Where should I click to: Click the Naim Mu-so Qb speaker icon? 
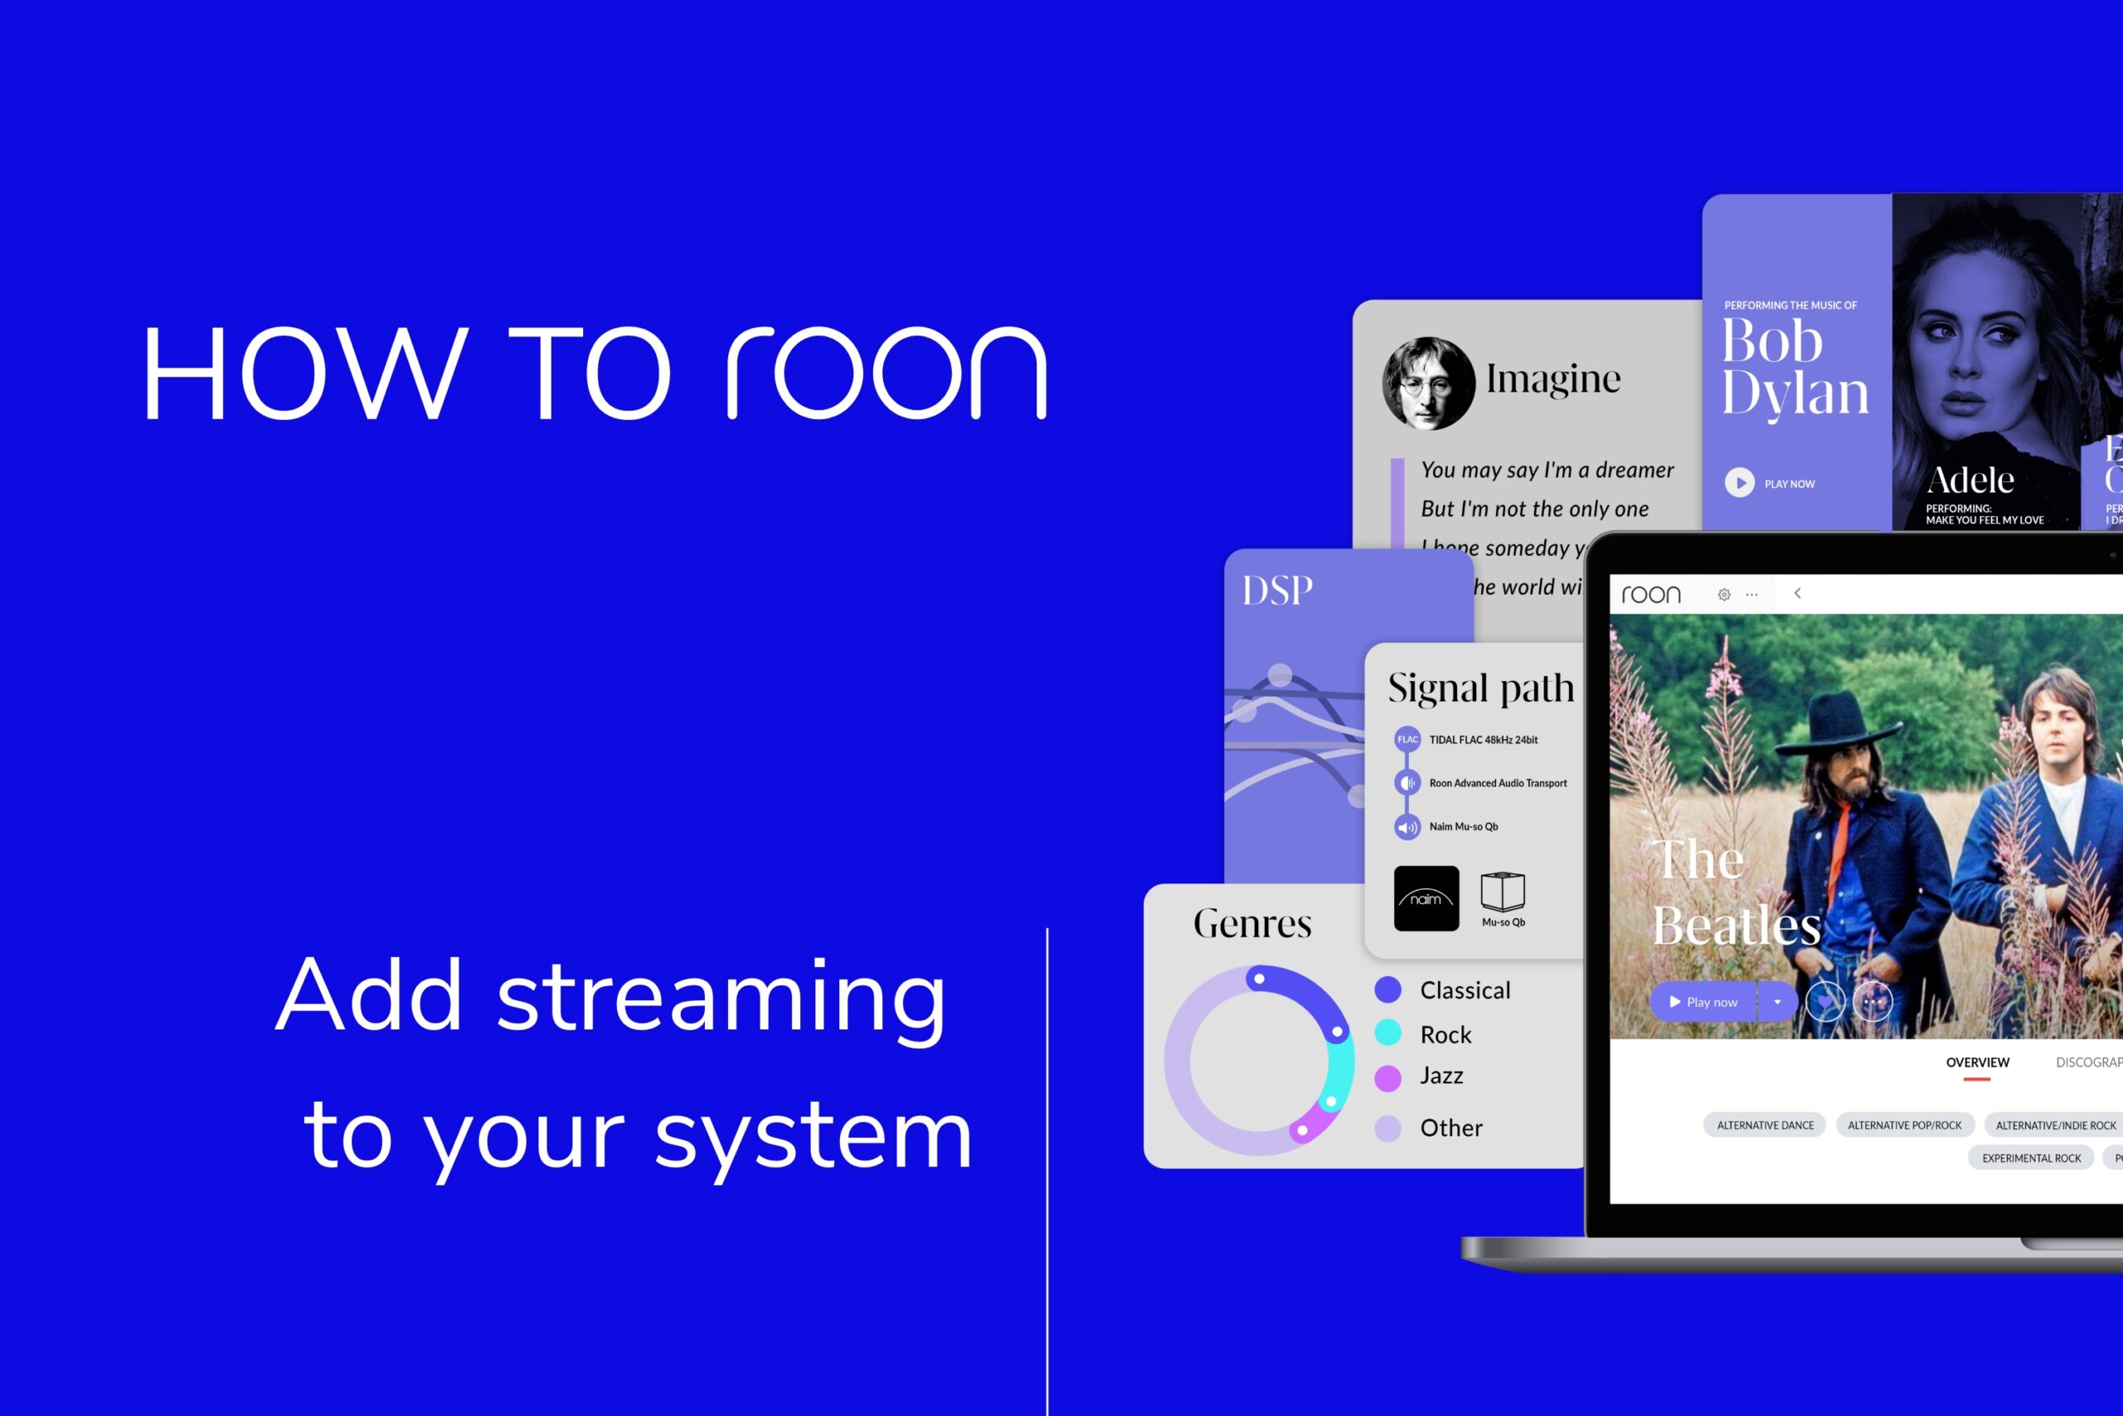pos(1407,826)
